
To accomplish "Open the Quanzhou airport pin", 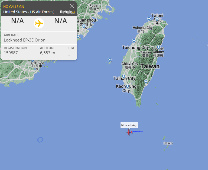I will (x=84, y=26).
